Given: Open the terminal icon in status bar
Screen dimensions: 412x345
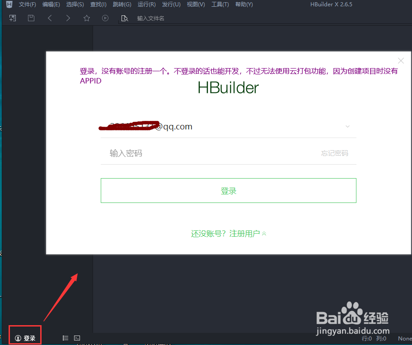Looking at the screenshot, I should 77,338.
